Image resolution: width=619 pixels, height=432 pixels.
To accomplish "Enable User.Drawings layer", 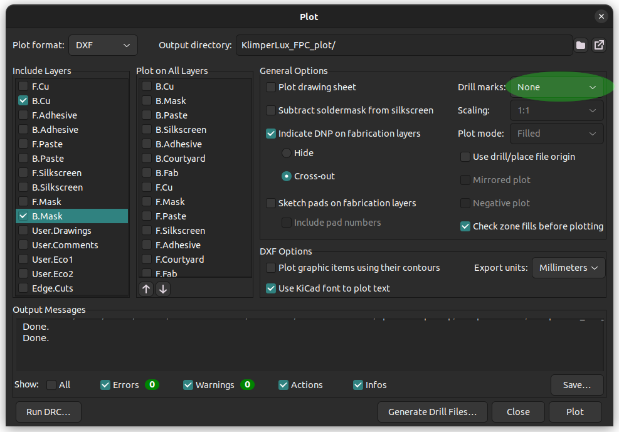I will [x=23, y=231].
